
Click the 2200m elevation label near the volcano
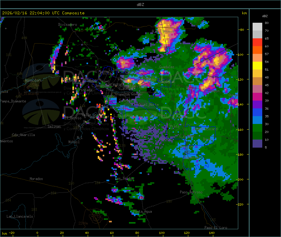pyautogui.click(x=83, y=223)
